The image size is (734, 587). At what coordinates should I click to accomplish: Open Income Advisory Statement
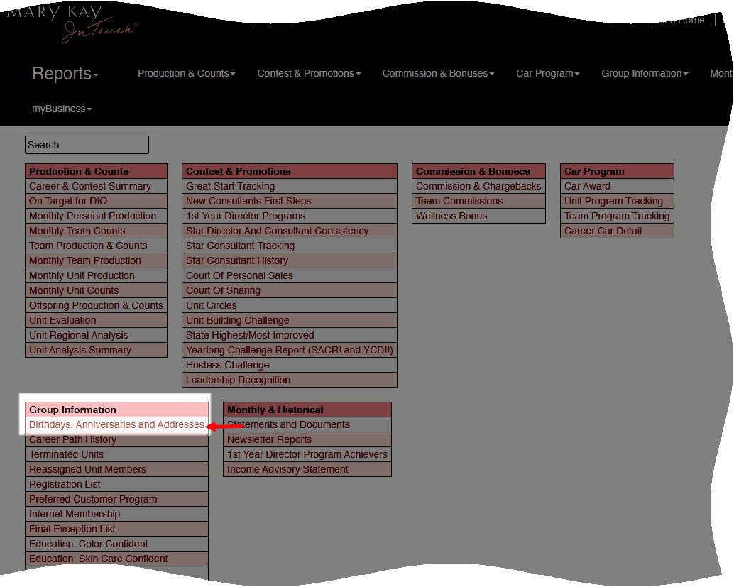(307, 469)
